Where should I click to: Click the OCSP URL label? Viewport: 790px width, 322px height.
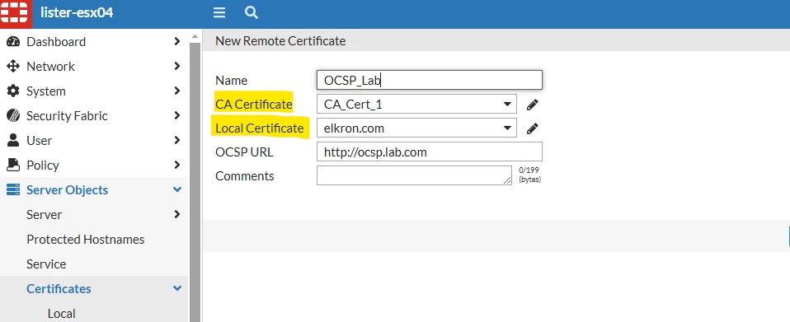[244, 152]
